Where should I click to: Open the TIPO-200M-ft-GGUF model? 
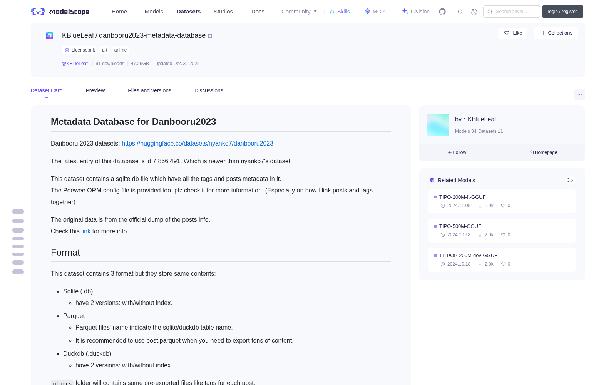pos(462,197)
